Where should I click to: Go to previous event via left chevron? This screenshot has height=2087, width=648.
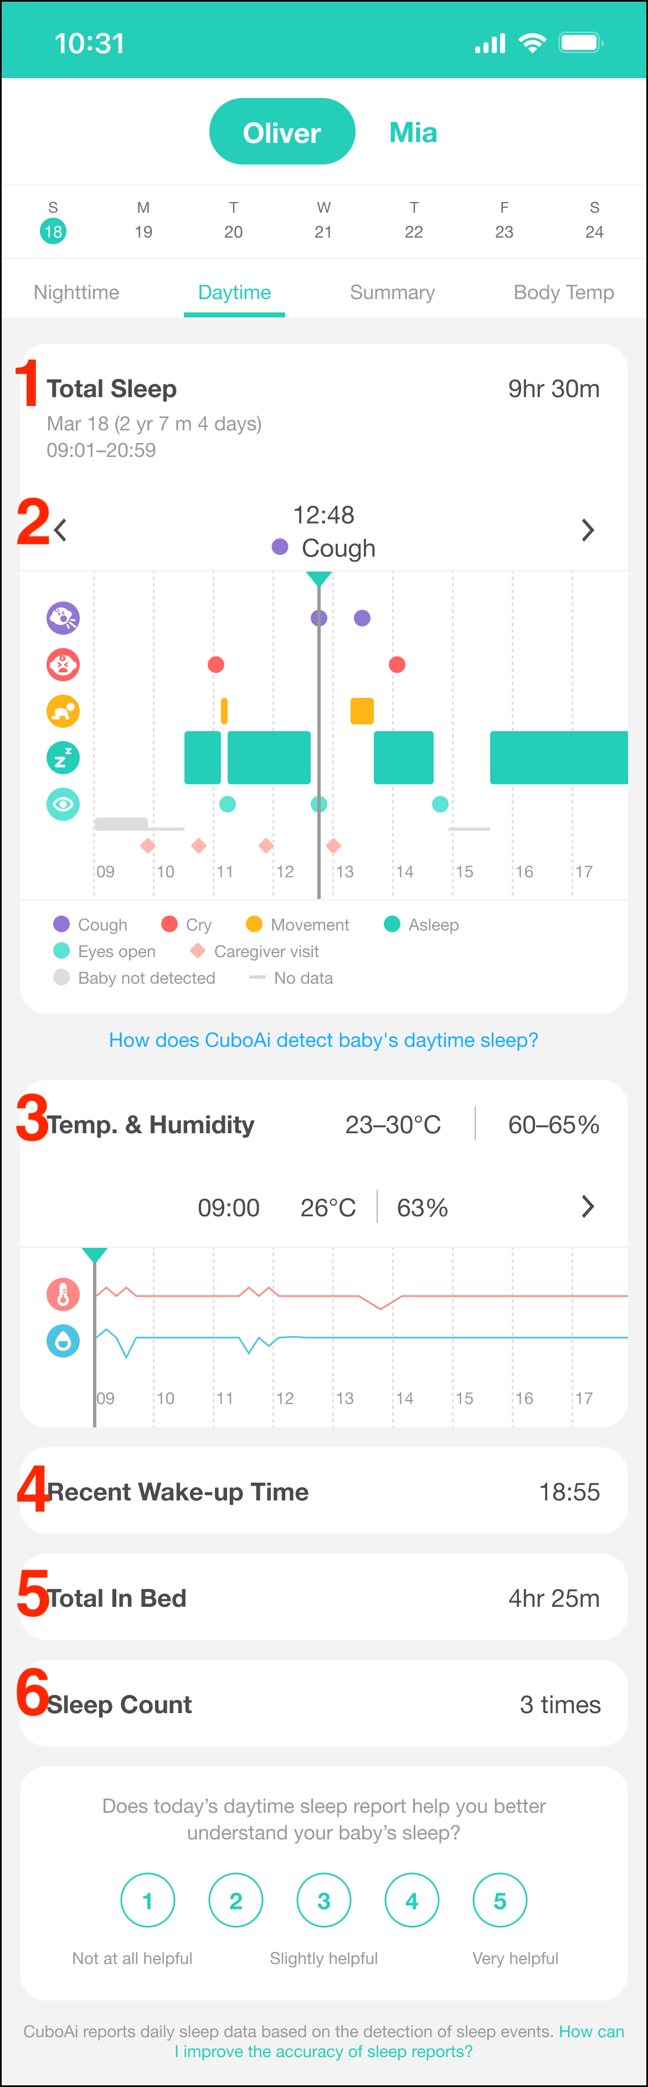tap(60, 530)
